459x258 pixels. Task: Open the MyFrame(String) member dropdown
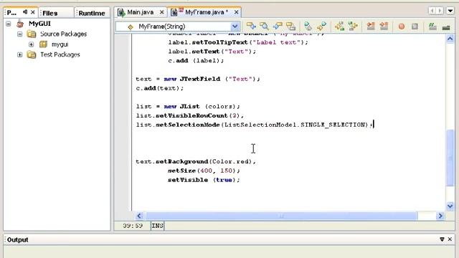tap(235, 27)
